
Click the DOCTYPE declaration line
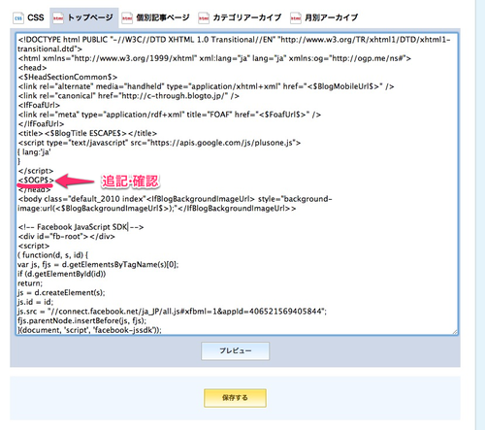pos(234,45)
